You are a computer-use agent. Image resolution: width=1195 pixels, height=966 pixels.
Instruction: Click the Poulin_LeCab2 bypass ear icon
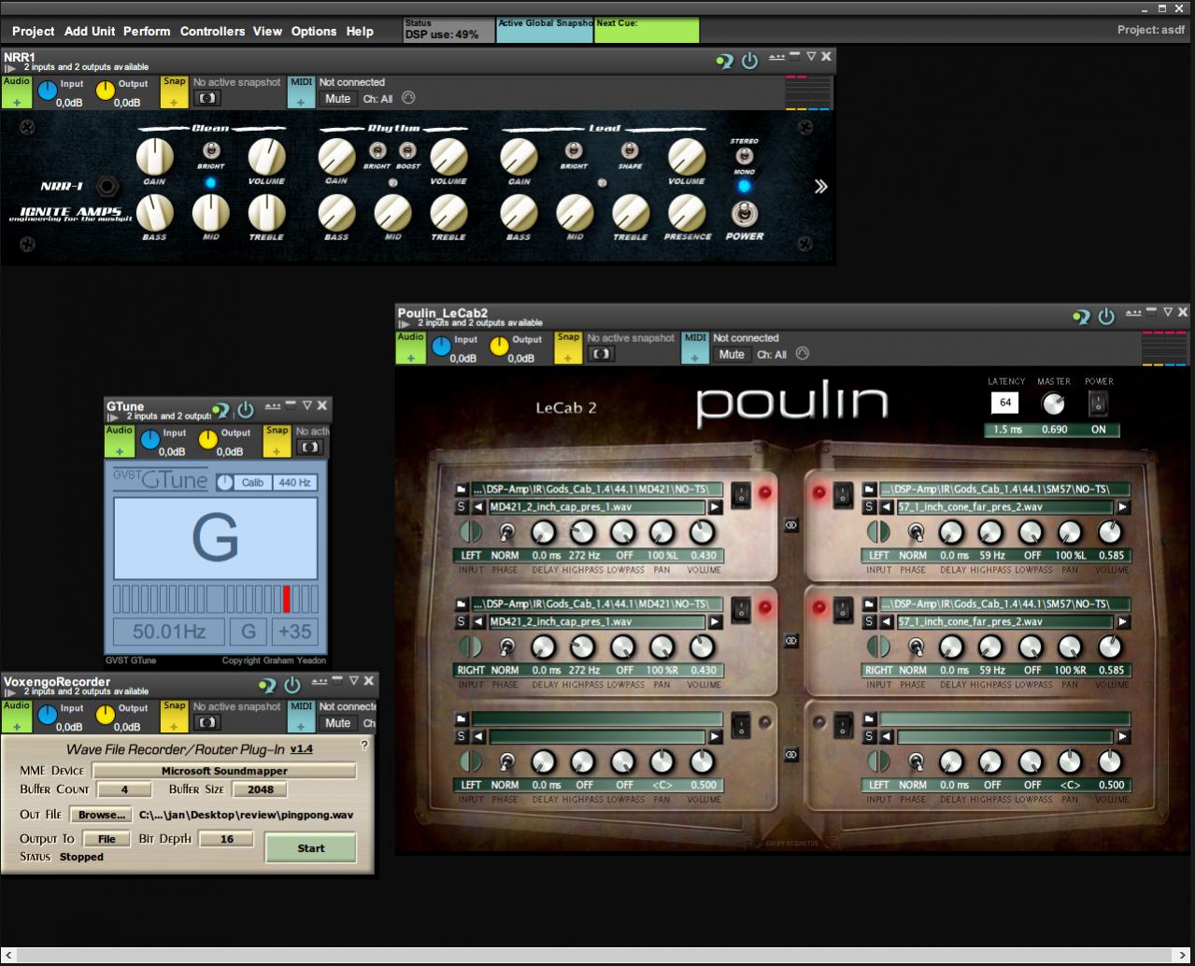tap(1082, 318)
